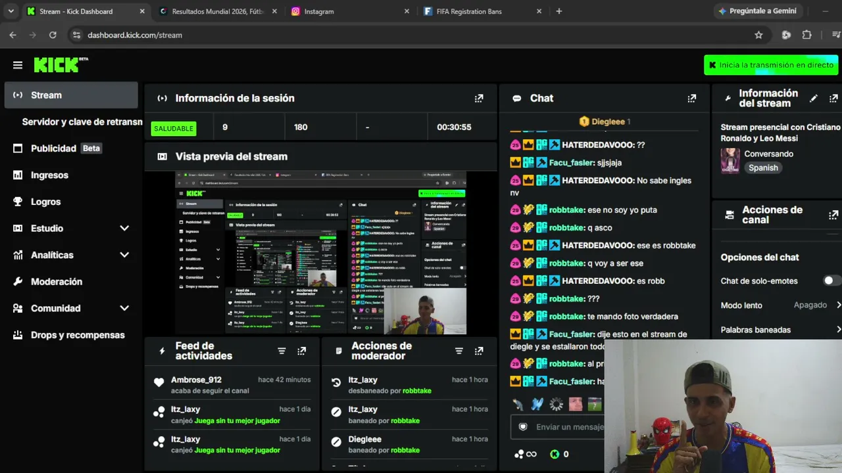Expand the Estudio sidebar section

pos(124,229)
